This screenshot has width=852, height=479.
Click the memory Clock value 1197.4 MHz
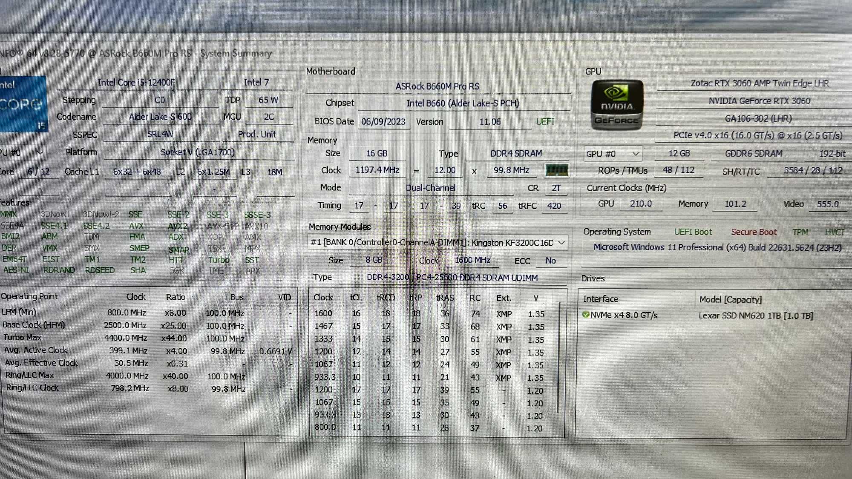(377, 170)
